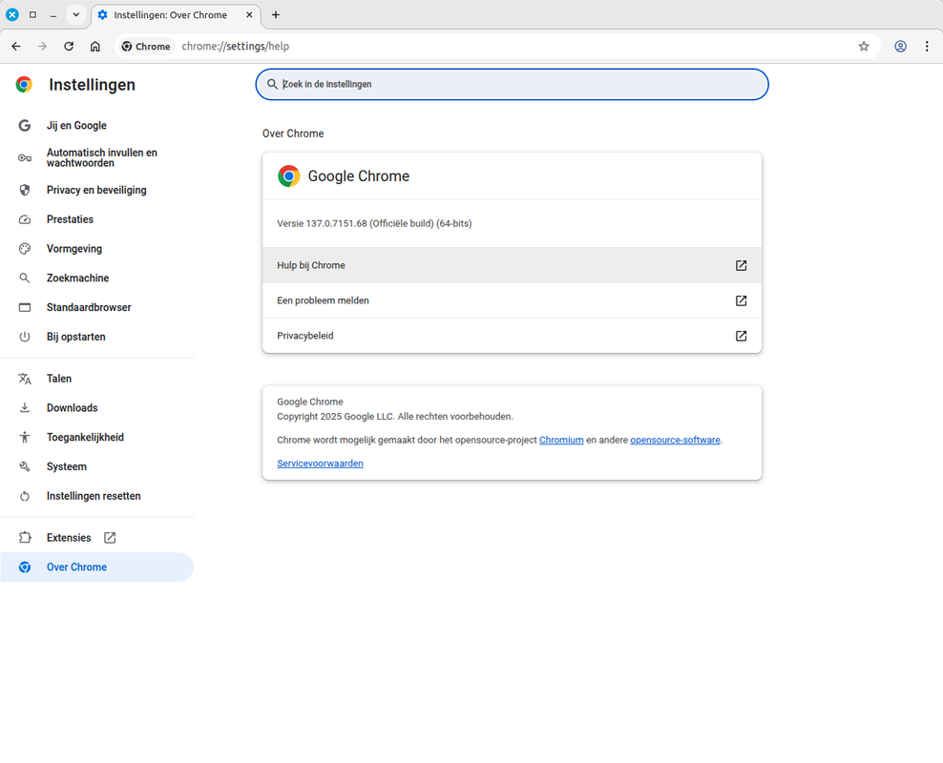The height and width of the screenshot is (763, 943).
Task: Click the power icon for Bij opstarten
Action: coord(25,337)
